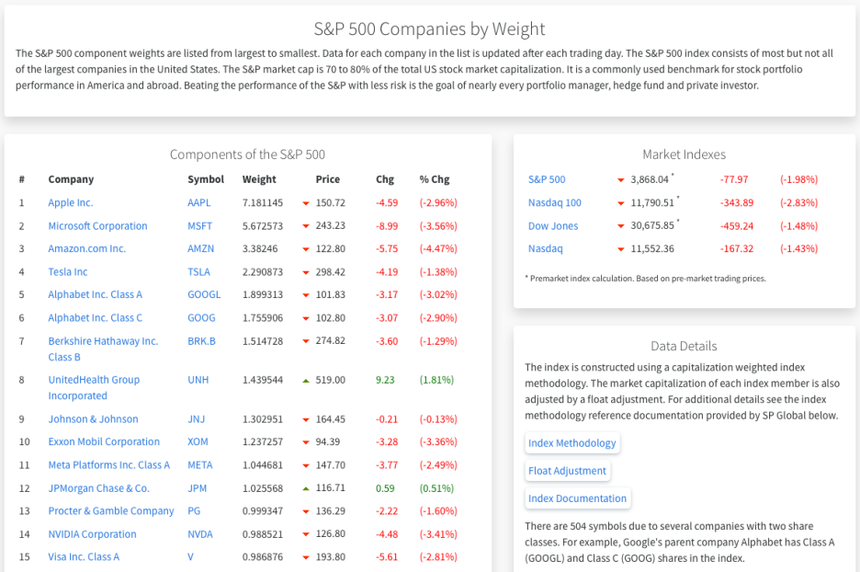
Task: Sort by the Weight column header
Action: (259, 179)
